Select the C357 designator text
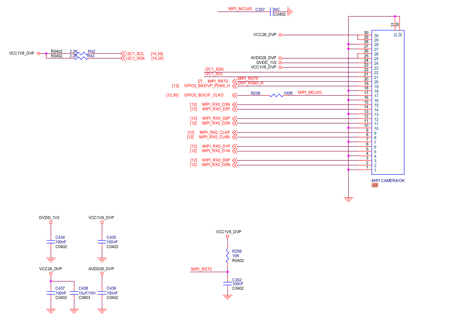This screenshot has width=453, height=327. (x=260, y=10)
